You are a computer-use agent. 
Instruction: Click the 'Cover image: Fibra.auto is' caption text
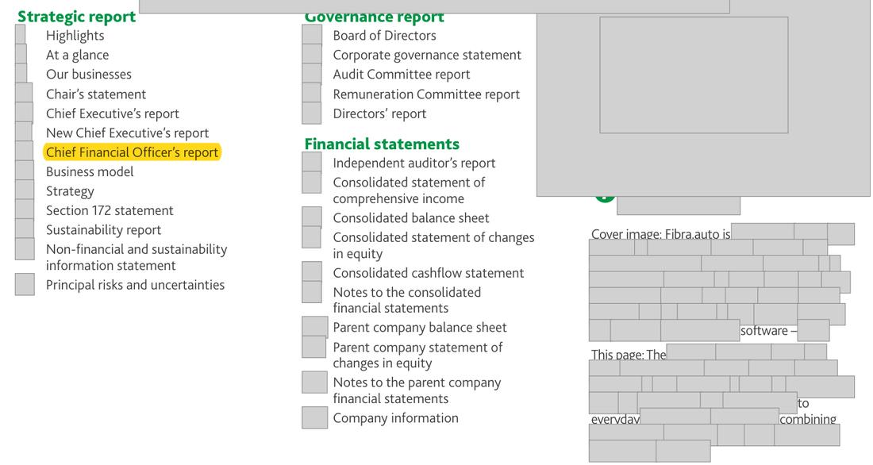click(661, 234)
